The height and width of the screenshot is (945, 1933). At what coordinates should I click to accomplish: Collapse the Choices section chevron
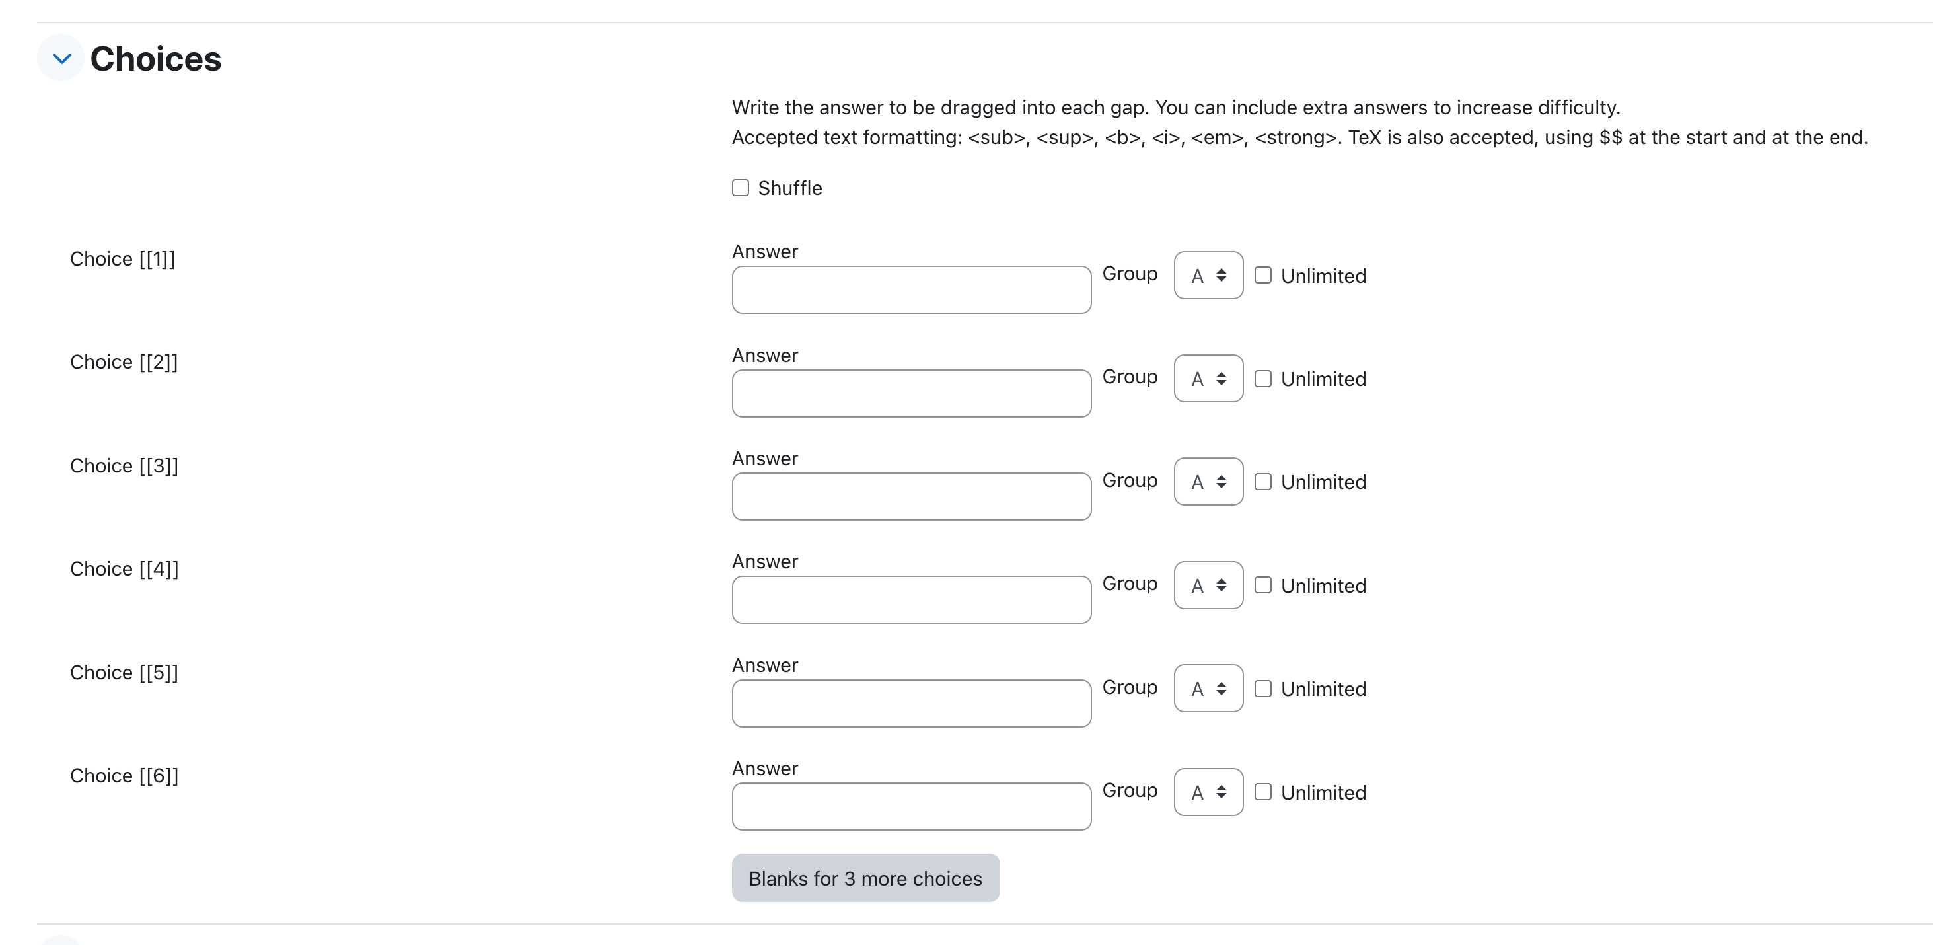pyautogui.click(x=61, y=57)
